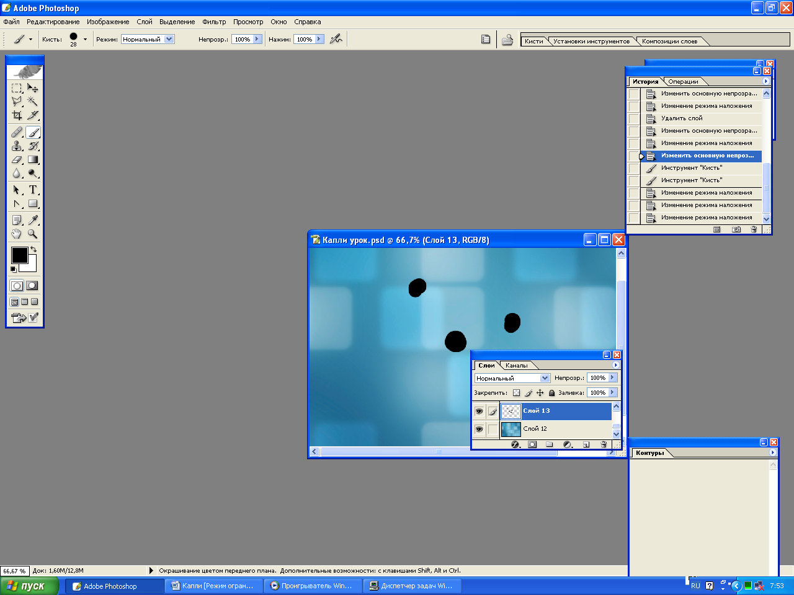This screenshot has height=595, width=794.
Task: Toggle lock all padlock icon
Action: pyautogui.click(x=551, y=392)
